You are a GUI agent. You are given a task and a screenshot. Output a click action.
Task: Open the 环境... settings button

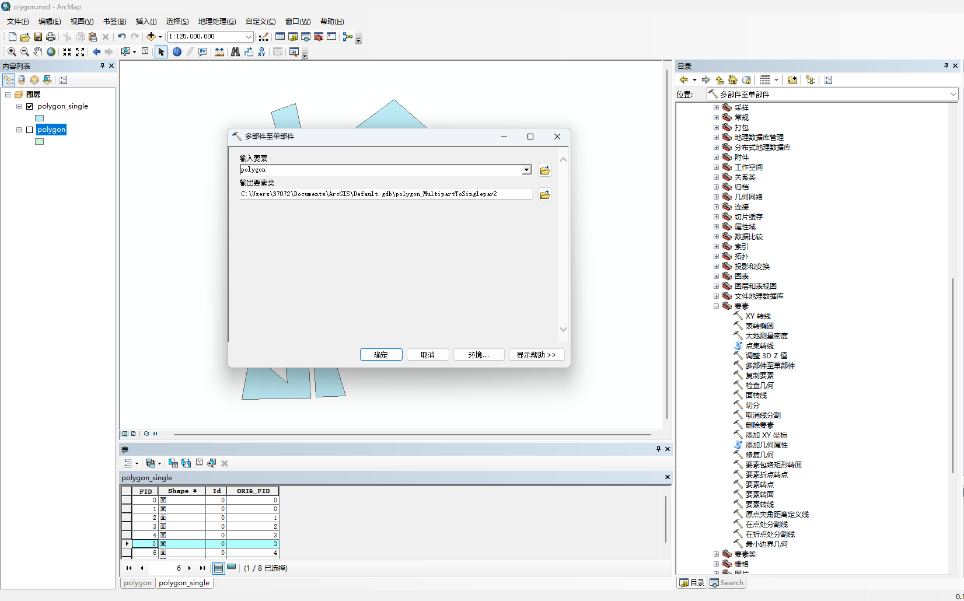[479, 355]
